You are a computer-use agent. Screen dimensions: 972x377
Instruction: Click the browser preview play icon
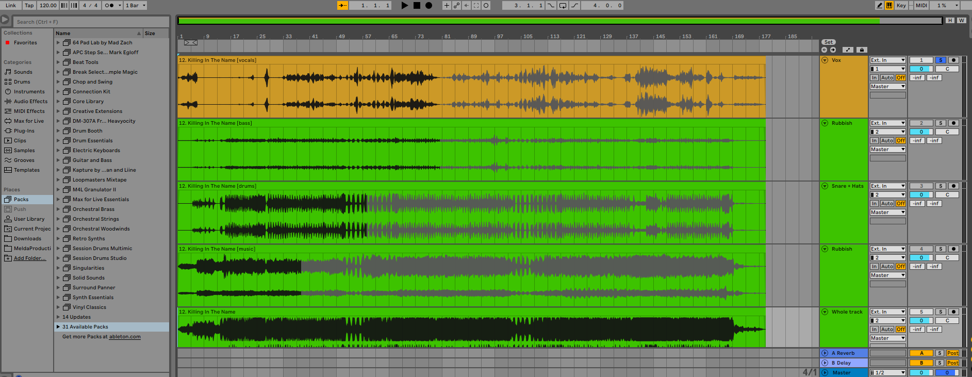tap(5, 20)
